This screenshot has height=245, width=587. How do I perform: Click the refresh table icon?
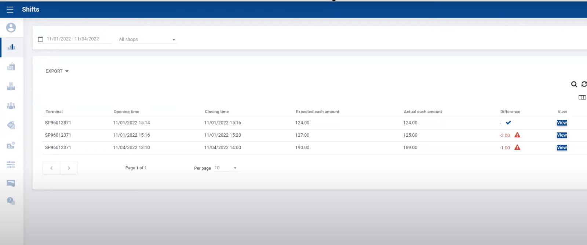pos(584,84)
